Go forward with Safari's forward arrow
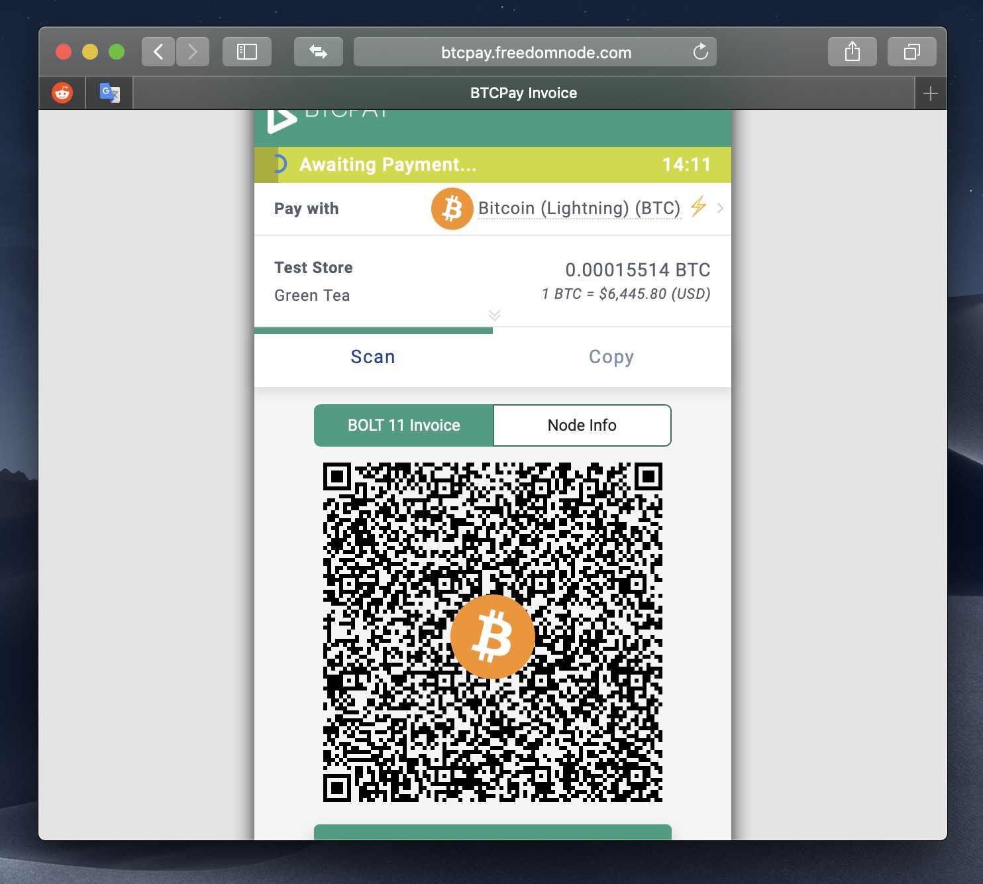Image resolution: width=983 pixels, height=884 pixels. (x=193, y=52)
